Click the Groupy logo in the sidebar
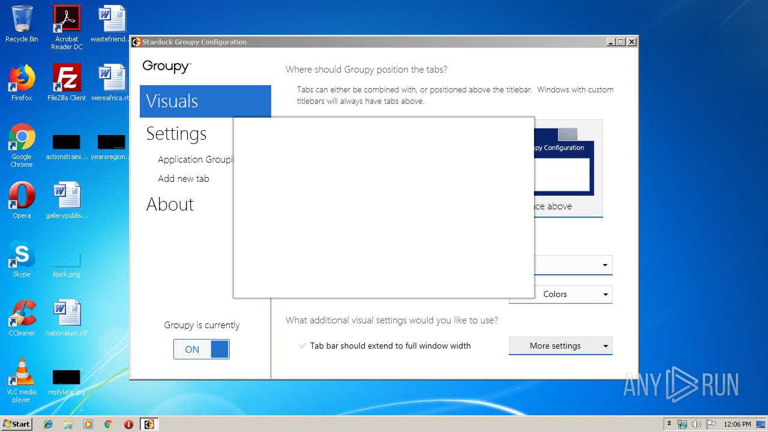 pos(167,67)
